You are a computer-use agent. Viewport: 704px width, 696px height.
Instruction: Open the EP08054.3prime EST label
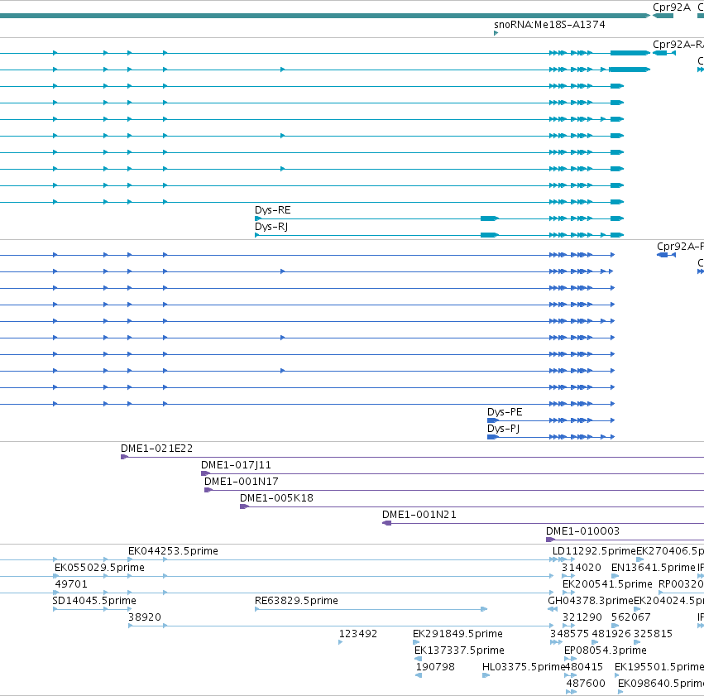606,650
